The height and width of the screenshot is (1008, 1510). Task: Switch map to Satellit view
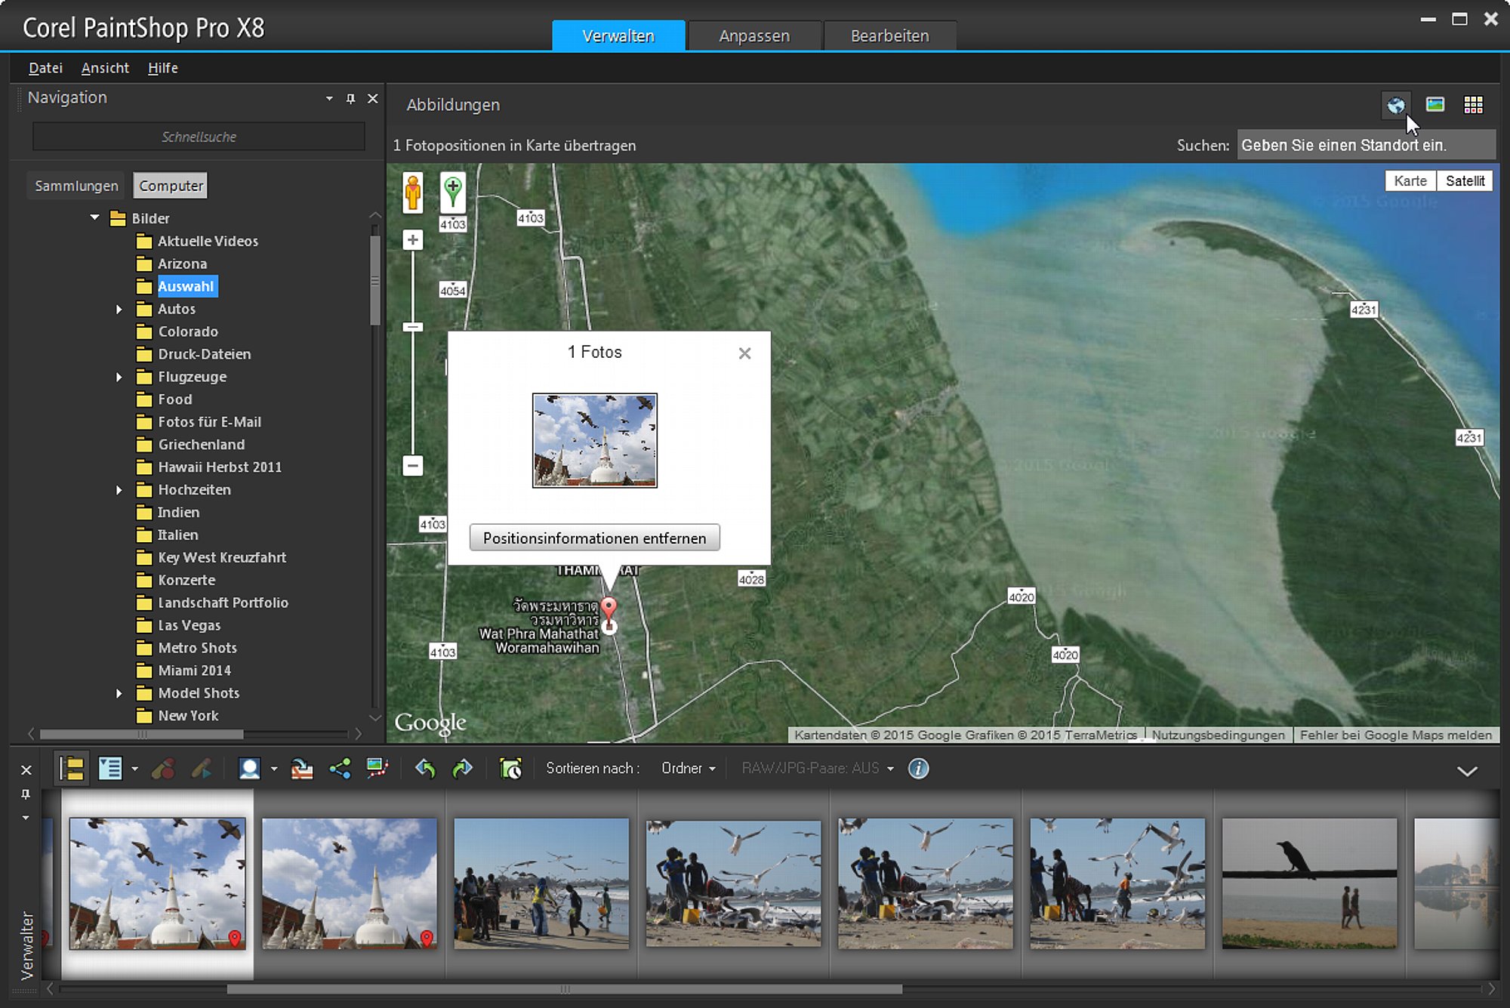point(1465,181)
